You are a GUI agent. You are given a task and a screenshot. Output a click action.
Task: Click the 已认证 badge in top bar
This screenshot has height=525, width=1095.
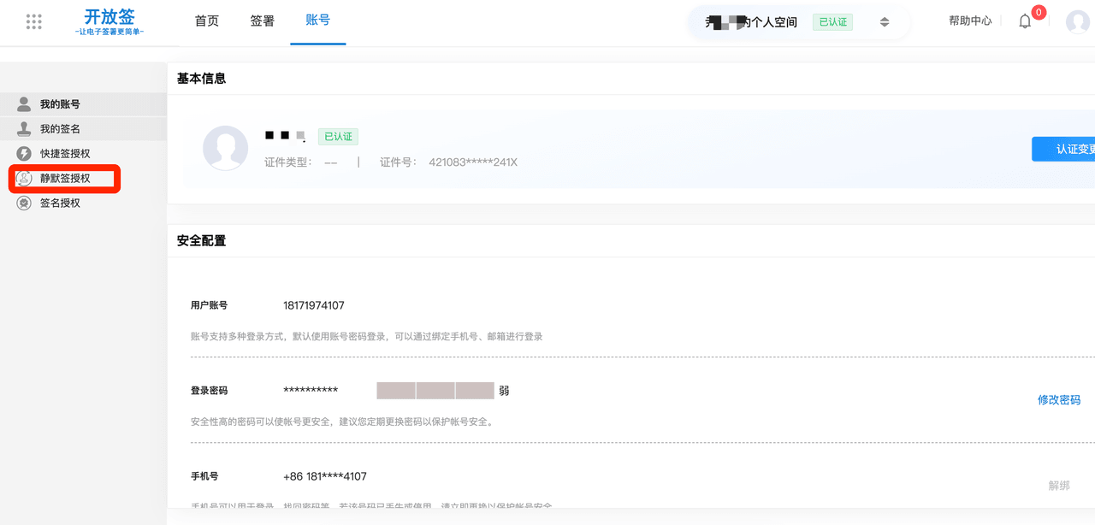coord(832,22)
